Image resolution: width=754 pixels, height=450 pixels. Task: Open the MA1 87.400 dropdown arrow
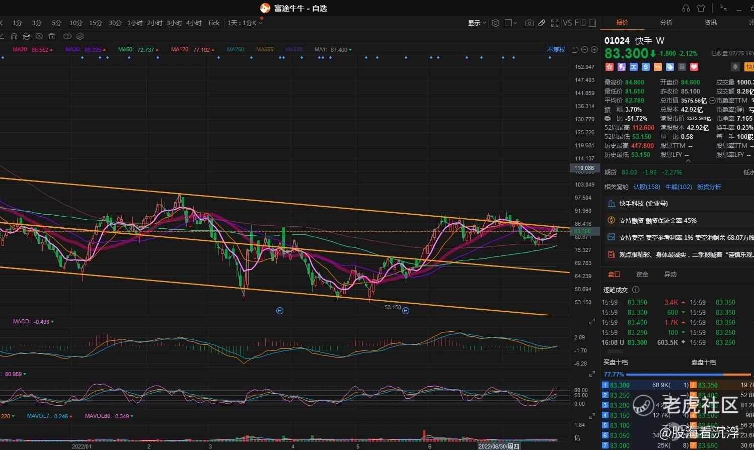click(350, 50)
